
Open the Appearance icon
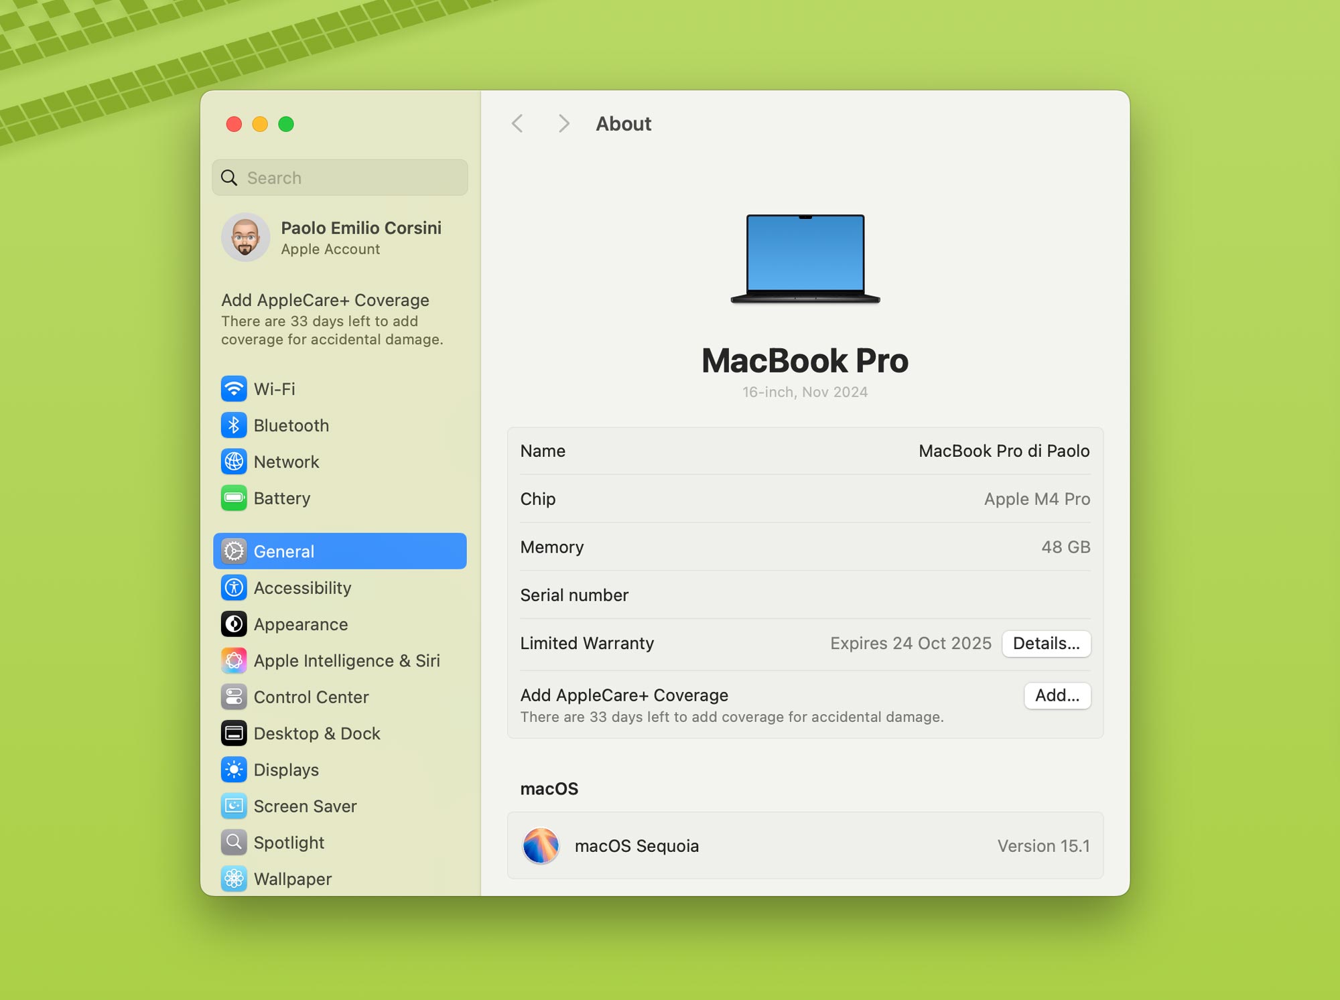tap(234, 624)
